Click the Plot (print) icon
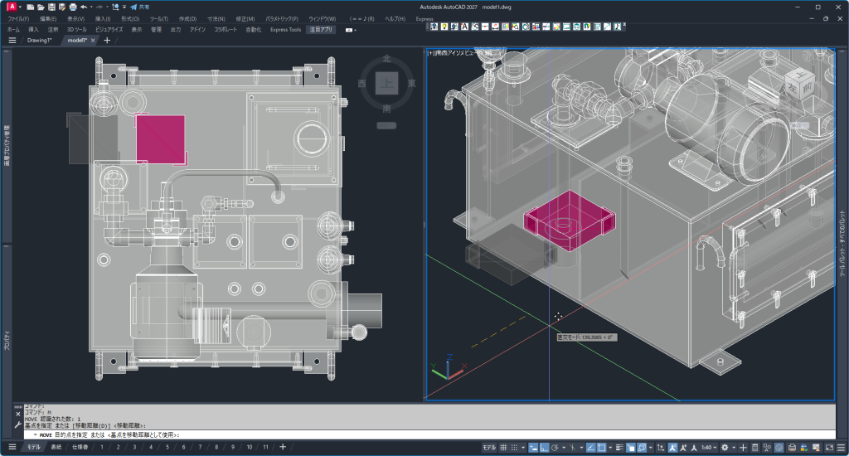This screenshot has height=456, width=849. [x=73, y=7]
